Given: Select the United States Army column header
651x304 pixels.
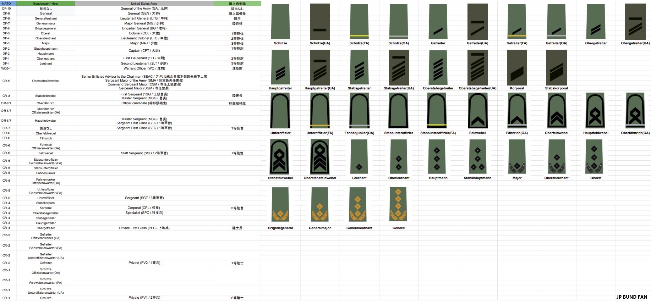Looking at the screenshot, I should [144, 4].
